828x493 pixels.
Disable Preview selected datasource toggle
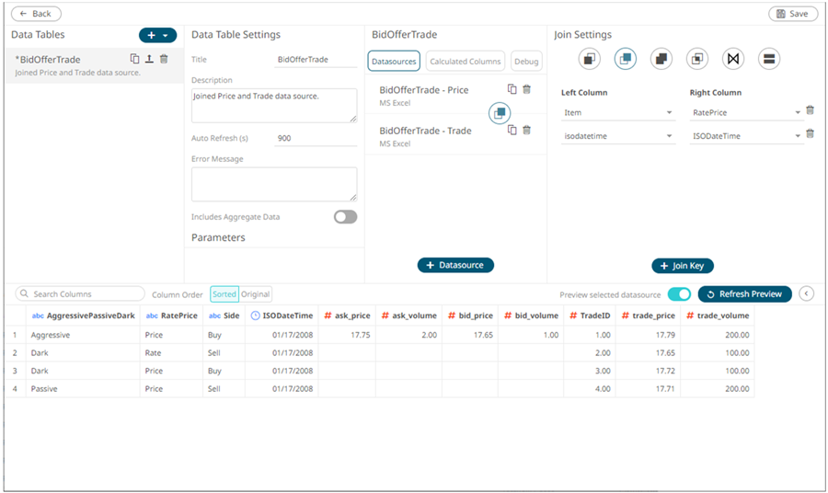(x=679, y=294)
